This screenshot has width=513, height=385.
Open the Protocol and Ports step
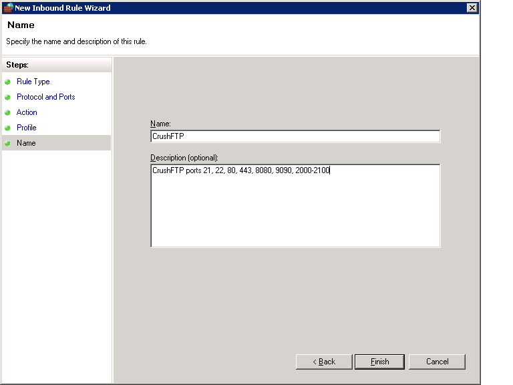(46, 97)
